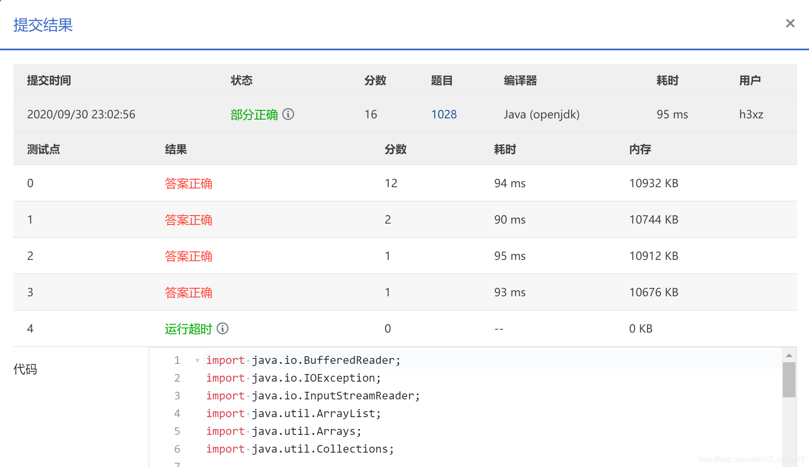This screenshot has height=467, width=809.
Task: Place cursor on import java.io.IOException line
Action: (x=293, y=378)
